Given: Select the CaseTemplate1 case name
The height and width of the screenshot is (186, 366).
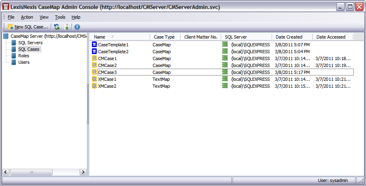Looking at the screenshot, I should (113, 45).
